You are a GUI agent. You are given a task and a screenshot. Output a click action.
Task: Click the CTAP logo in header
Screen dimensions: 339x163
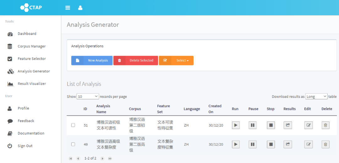[31, 7]
